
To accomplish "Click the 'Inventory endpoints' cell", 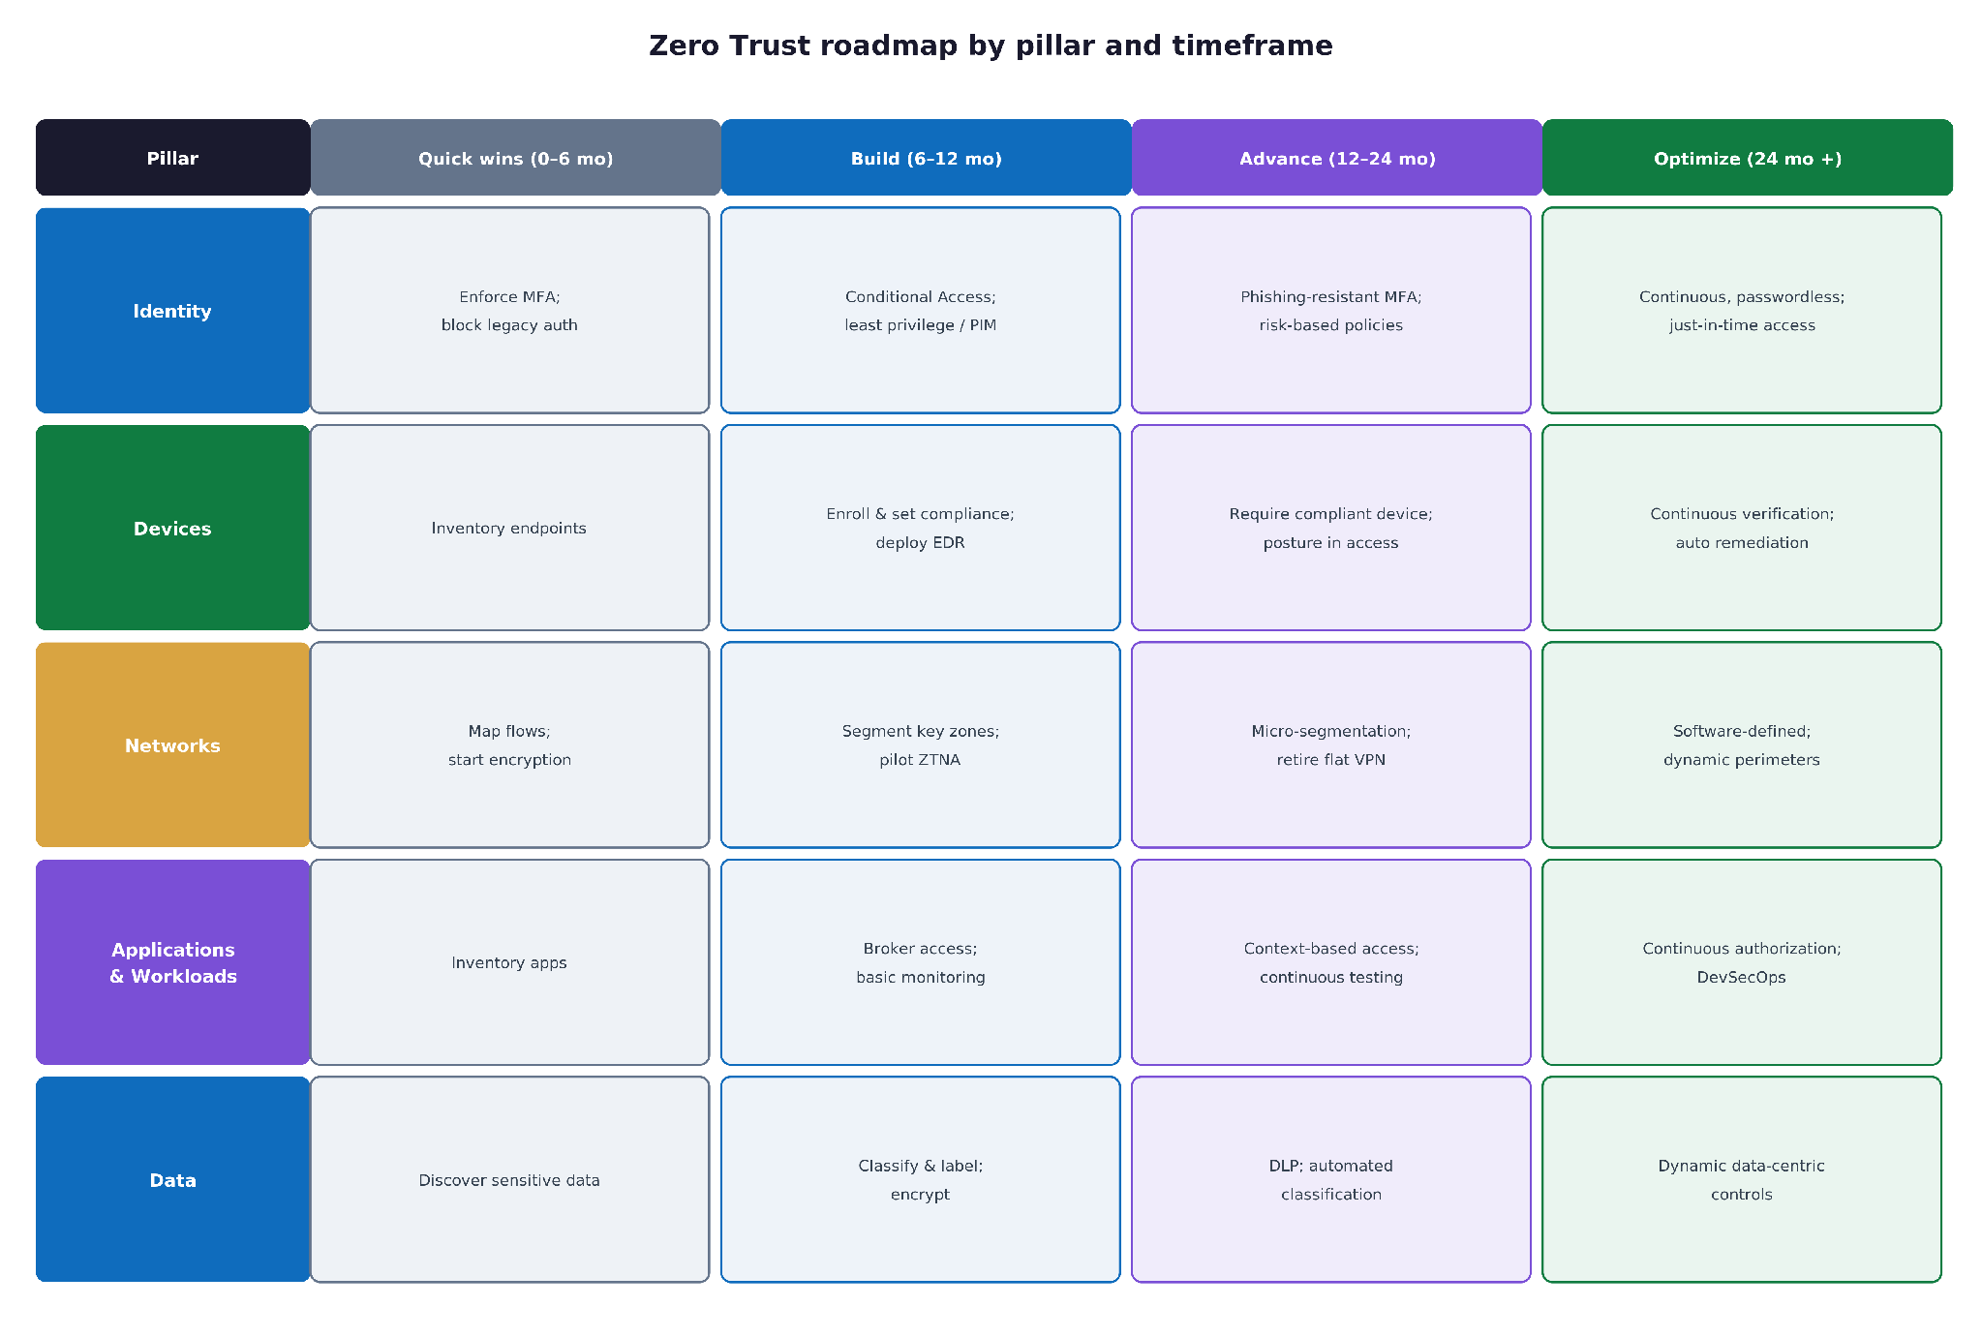I will [x=509, y=528].
